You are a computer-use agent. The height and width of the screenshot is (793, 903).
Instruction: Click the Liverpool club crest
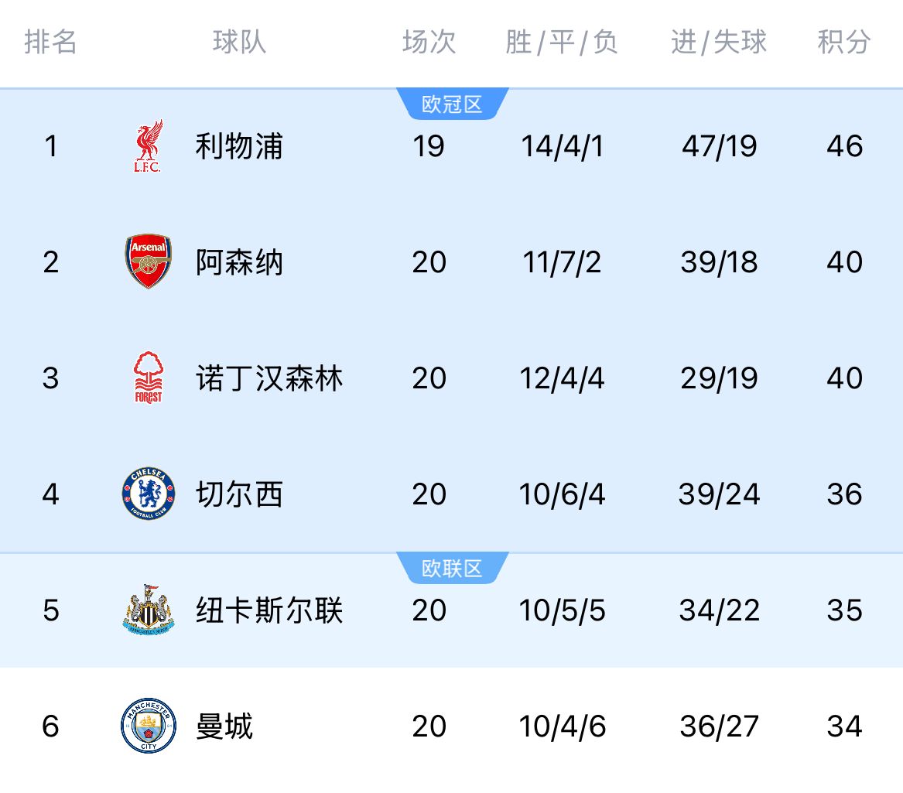148,145
